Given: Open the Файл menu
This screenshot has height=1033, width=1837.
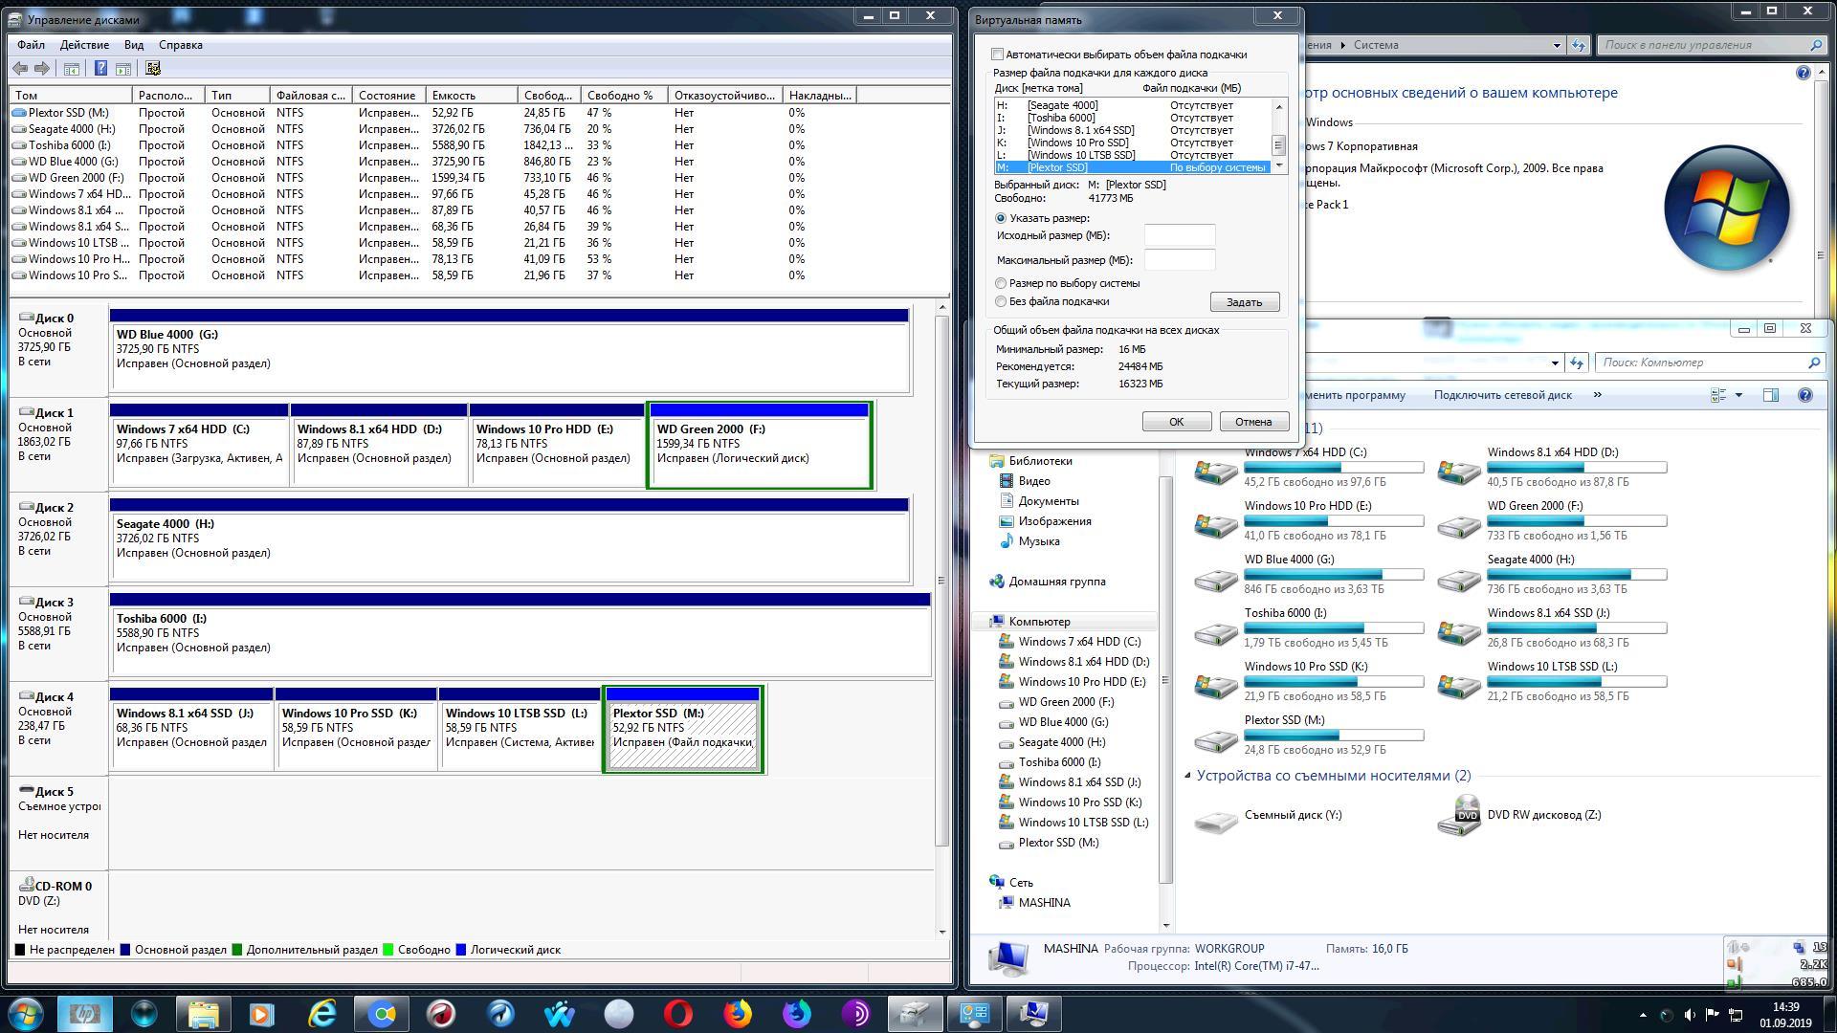Looking at the screenshot, I should click(31, 45).
